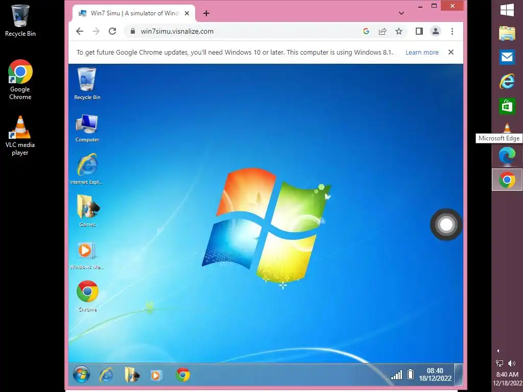Open Windows Media Player desktop shortcut in simulator
Image resolution: width=523 pixels, height=392 pixels.
[x=87, y=255]
